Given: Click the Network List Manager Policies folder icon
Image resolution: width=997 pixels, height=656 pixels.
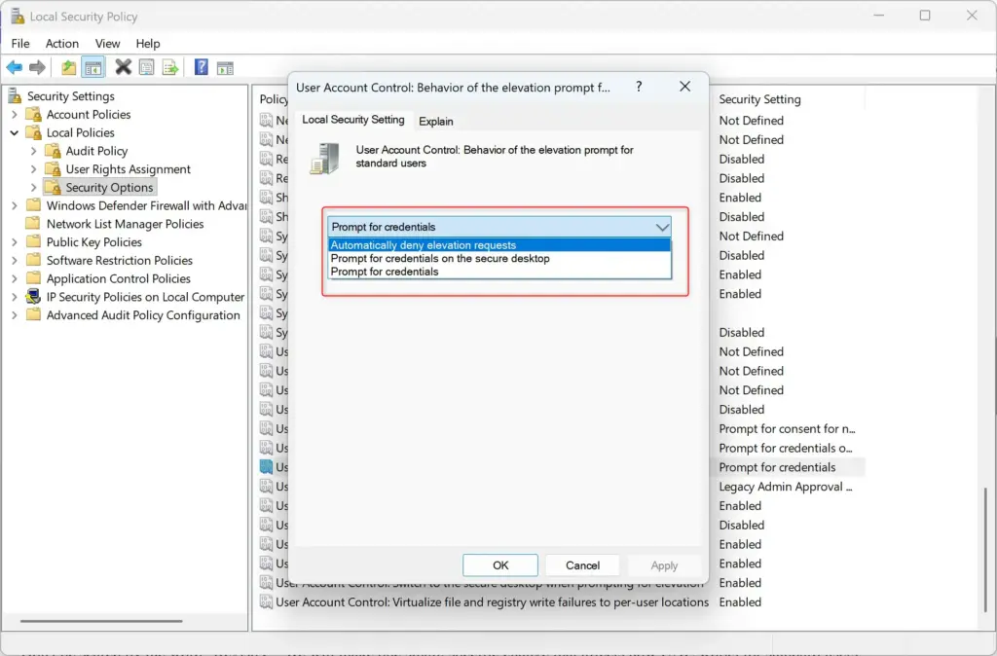Looking at the screenshot, I should (x=34, y=224).
